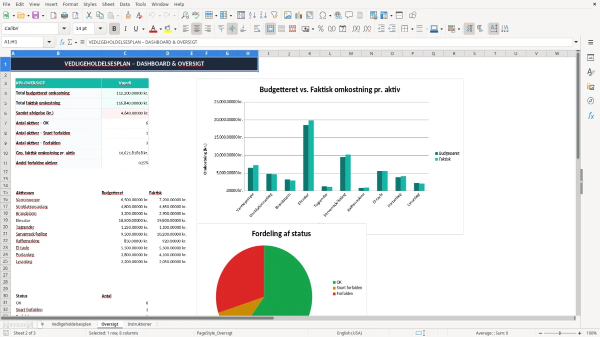Click the zoom slider in status bar
This screenshot has height=337, width=600.
[559, 333]
